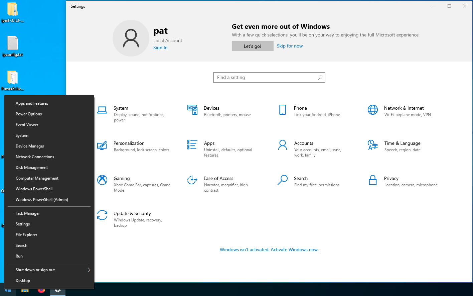Click the Devices keyboard icon
The image size is (473, 296).
192,110
